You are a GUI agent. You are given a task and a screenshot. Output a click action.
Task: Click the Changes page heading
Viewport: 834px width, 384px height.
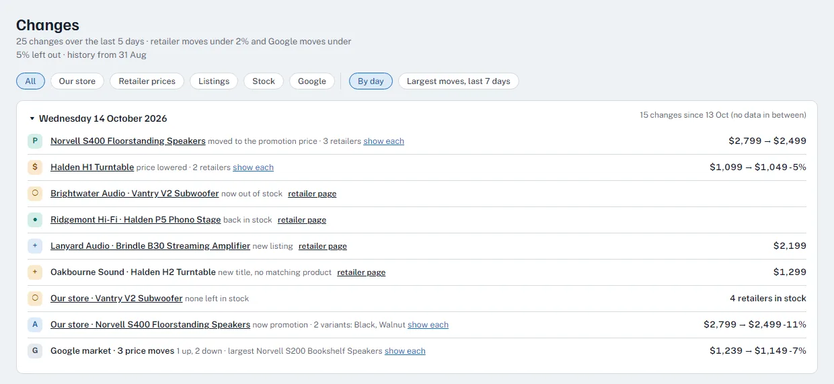tap(48, 26)
